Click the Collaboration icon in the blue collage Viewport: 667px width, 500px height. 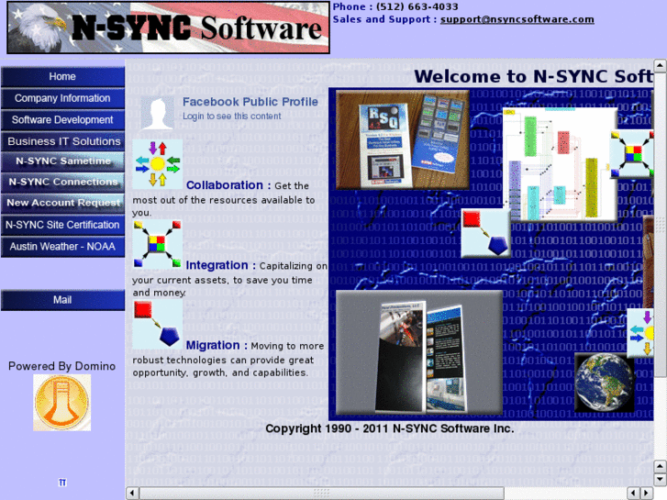point(640,333)
